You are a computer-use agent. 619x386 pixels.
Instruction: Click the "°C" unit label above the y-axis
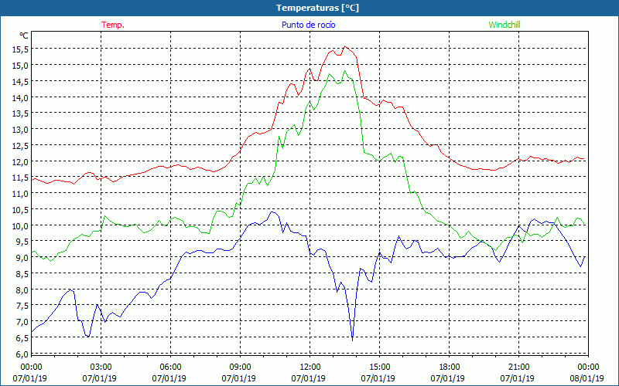click(24, 36)
